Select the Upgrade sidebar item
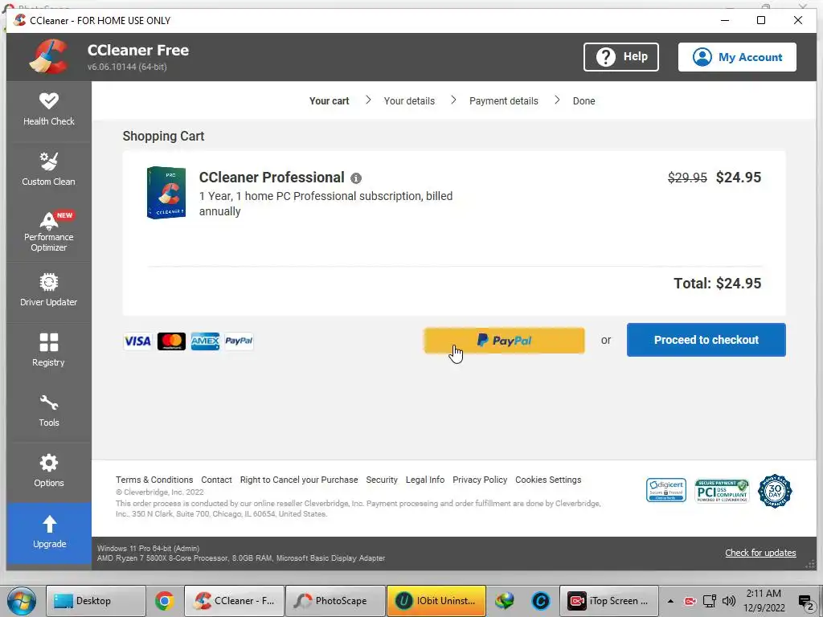823x617 pixels. pyautogui.click(x=49, y=533)
